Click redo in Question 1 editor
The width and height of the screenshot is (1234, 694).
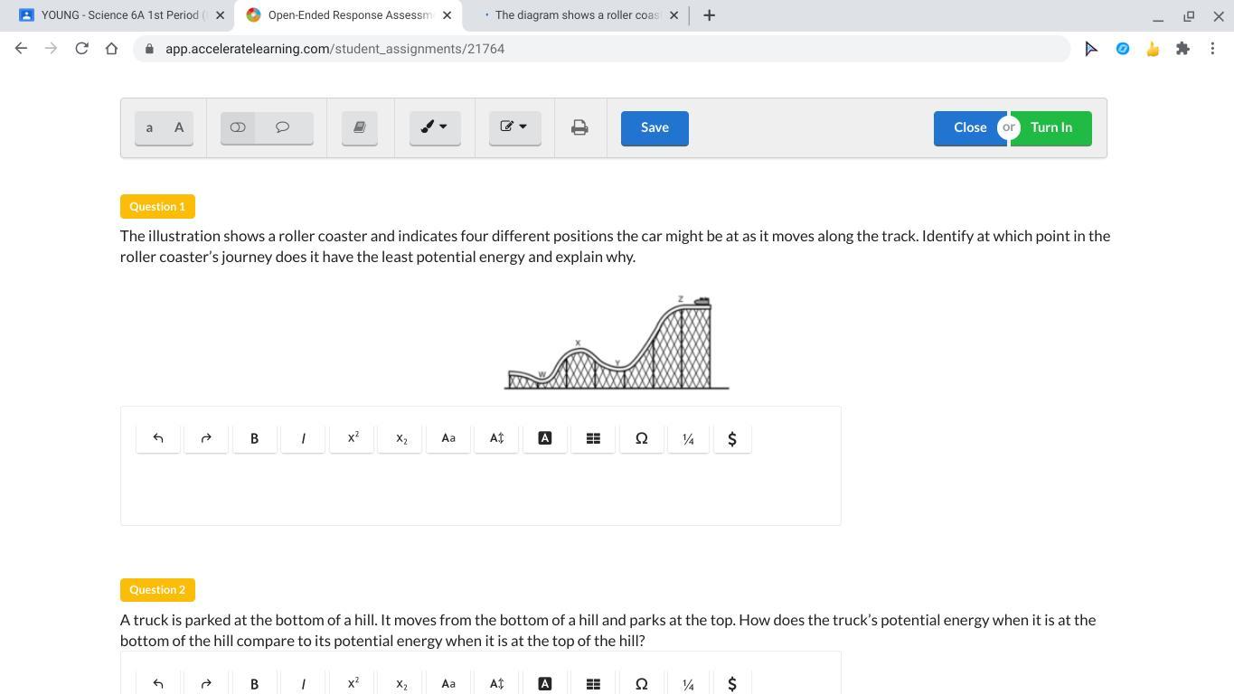206,438
